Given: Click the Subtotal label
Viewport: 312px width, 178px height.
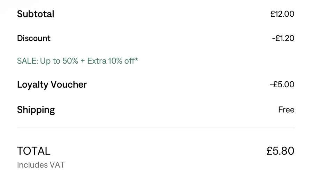Looking at the screenshot, I should point(36,14).
